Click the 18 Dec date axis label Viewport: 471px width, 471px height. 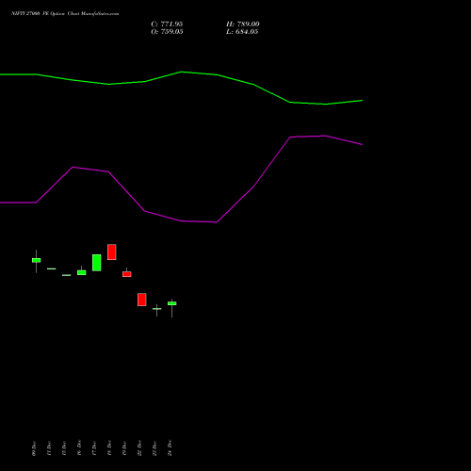tap(109, 448)
